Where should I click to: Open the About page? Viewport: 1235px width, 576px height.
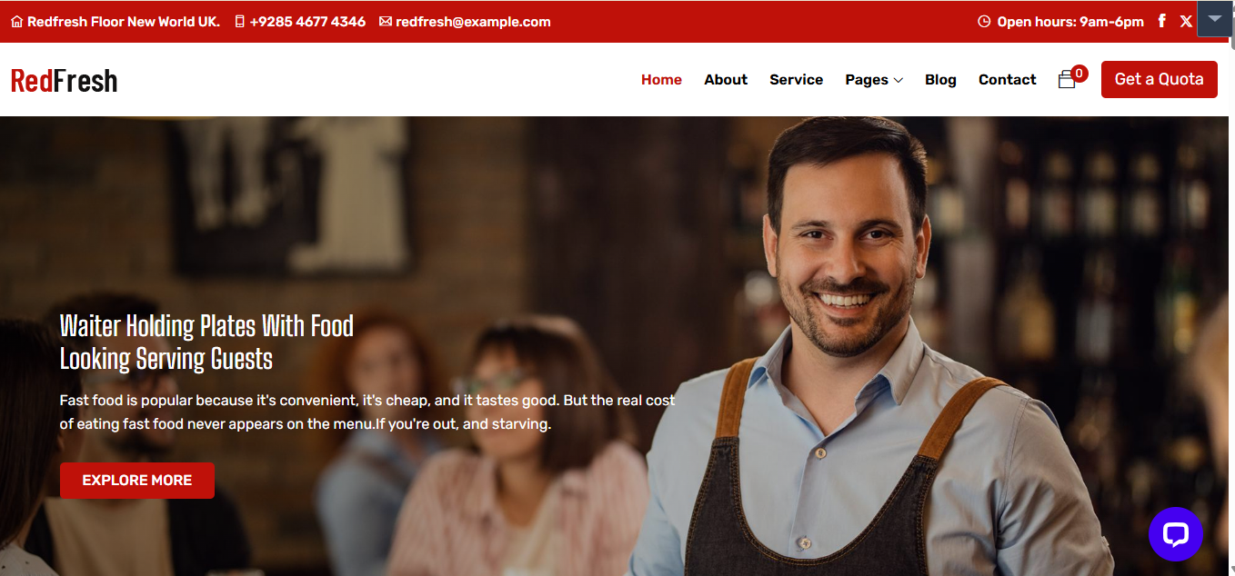point(726,80)
